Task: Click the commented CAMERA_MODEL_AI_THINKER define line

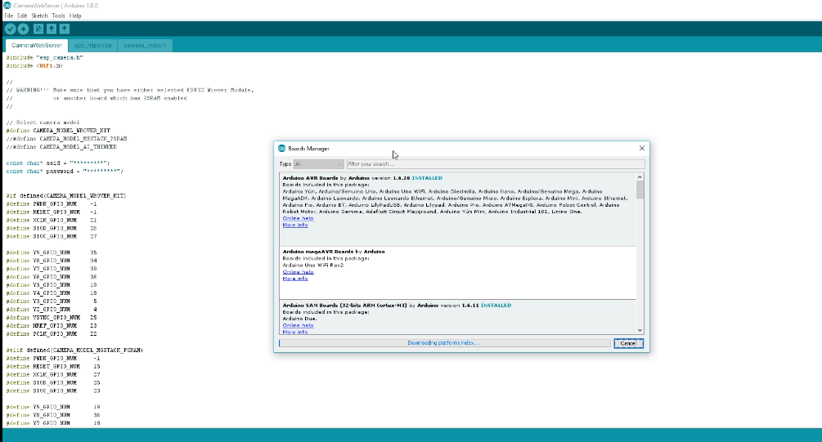Action: click(61, 147)
